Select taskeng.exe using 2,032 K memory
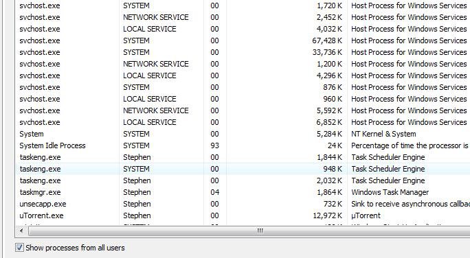This screenshot has width=470, height=258. point(243,180)
